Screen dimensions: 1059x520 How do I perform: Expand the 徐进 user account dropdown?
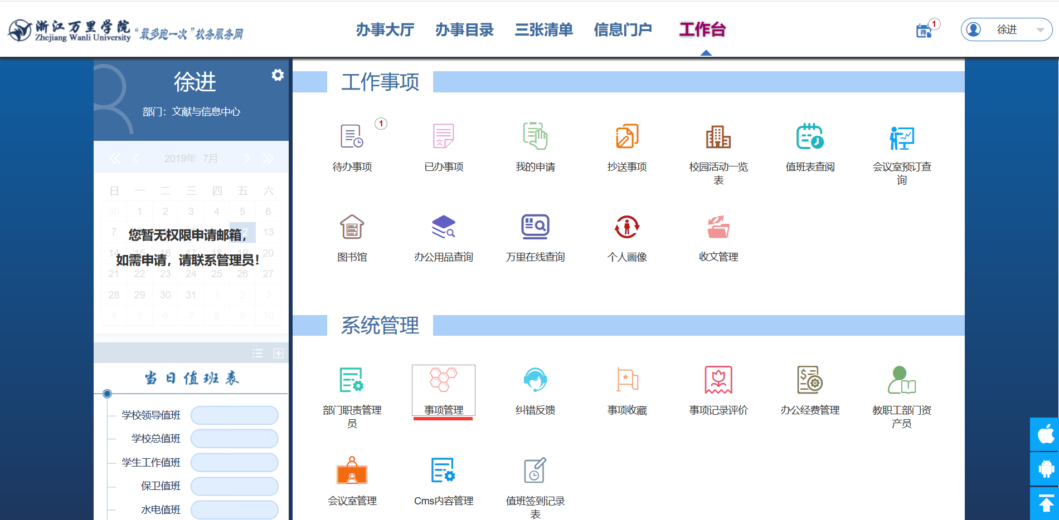tap(1039, 30)
